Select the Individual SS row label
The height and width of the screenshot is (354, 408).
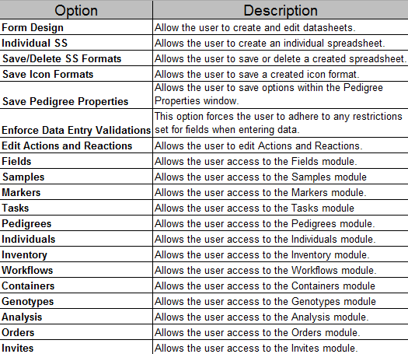click(76, 43)
